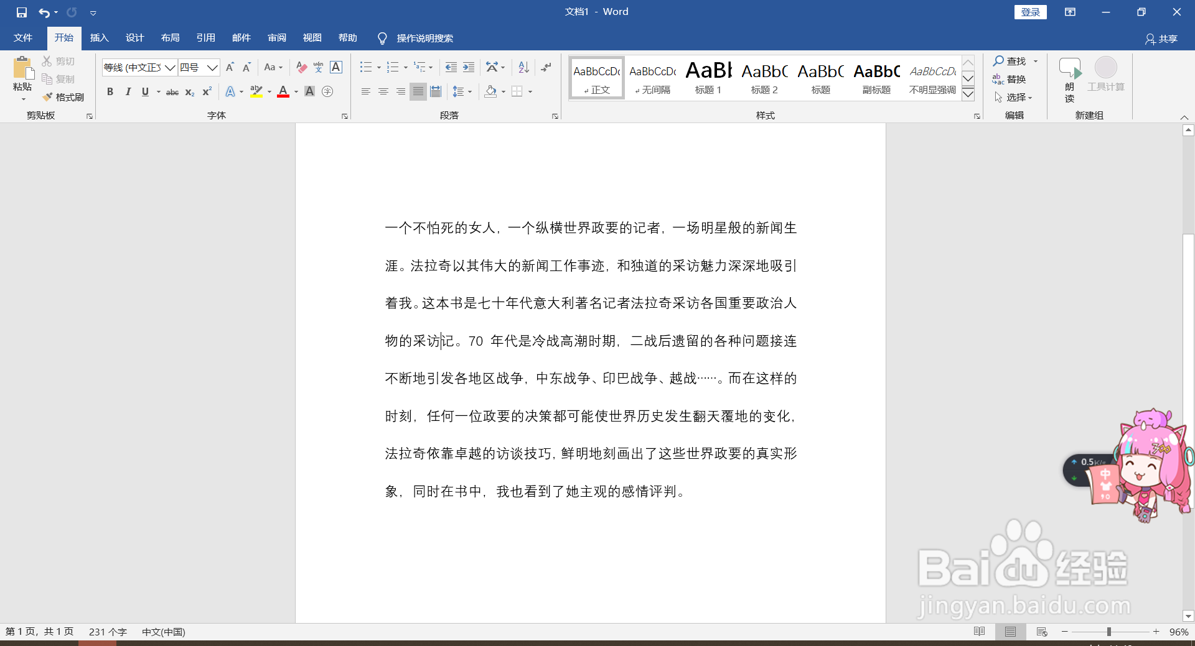Open the 视图 ribbon tab

[x=312, y=38]
